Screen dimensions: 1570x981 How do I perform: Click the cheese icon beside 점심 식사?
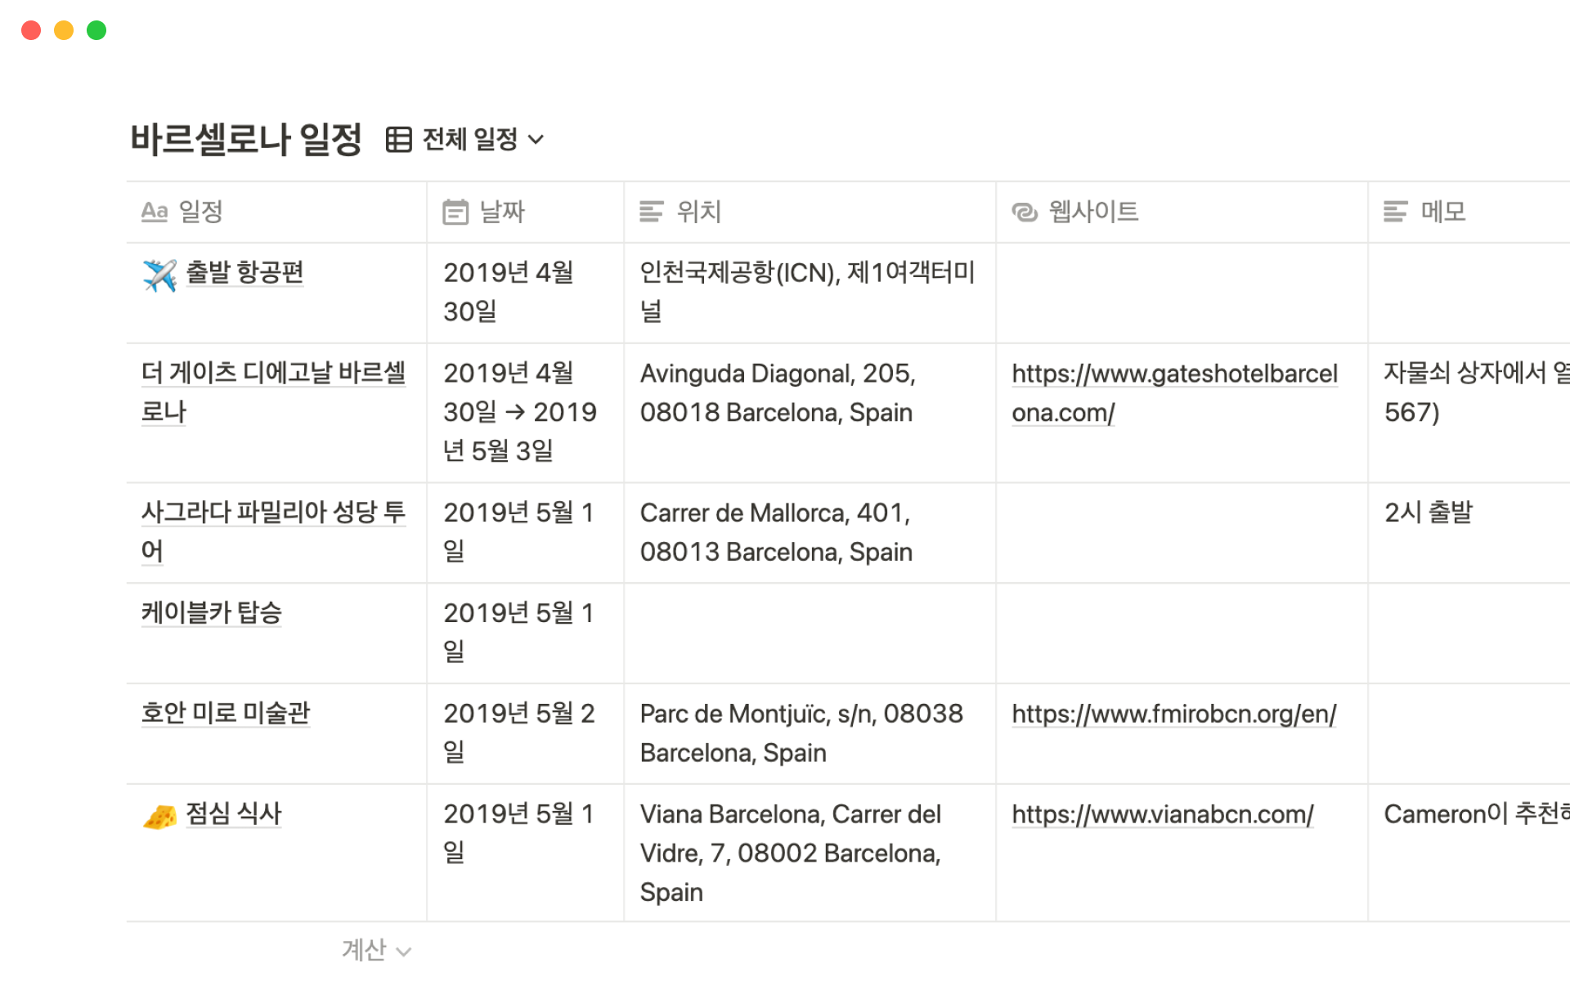(159, 816)
